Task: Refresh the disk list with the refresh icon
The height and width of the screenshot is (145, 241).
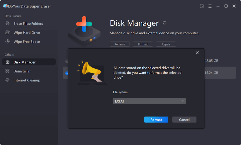Action: pyautogui.click(x=165, y=23)
